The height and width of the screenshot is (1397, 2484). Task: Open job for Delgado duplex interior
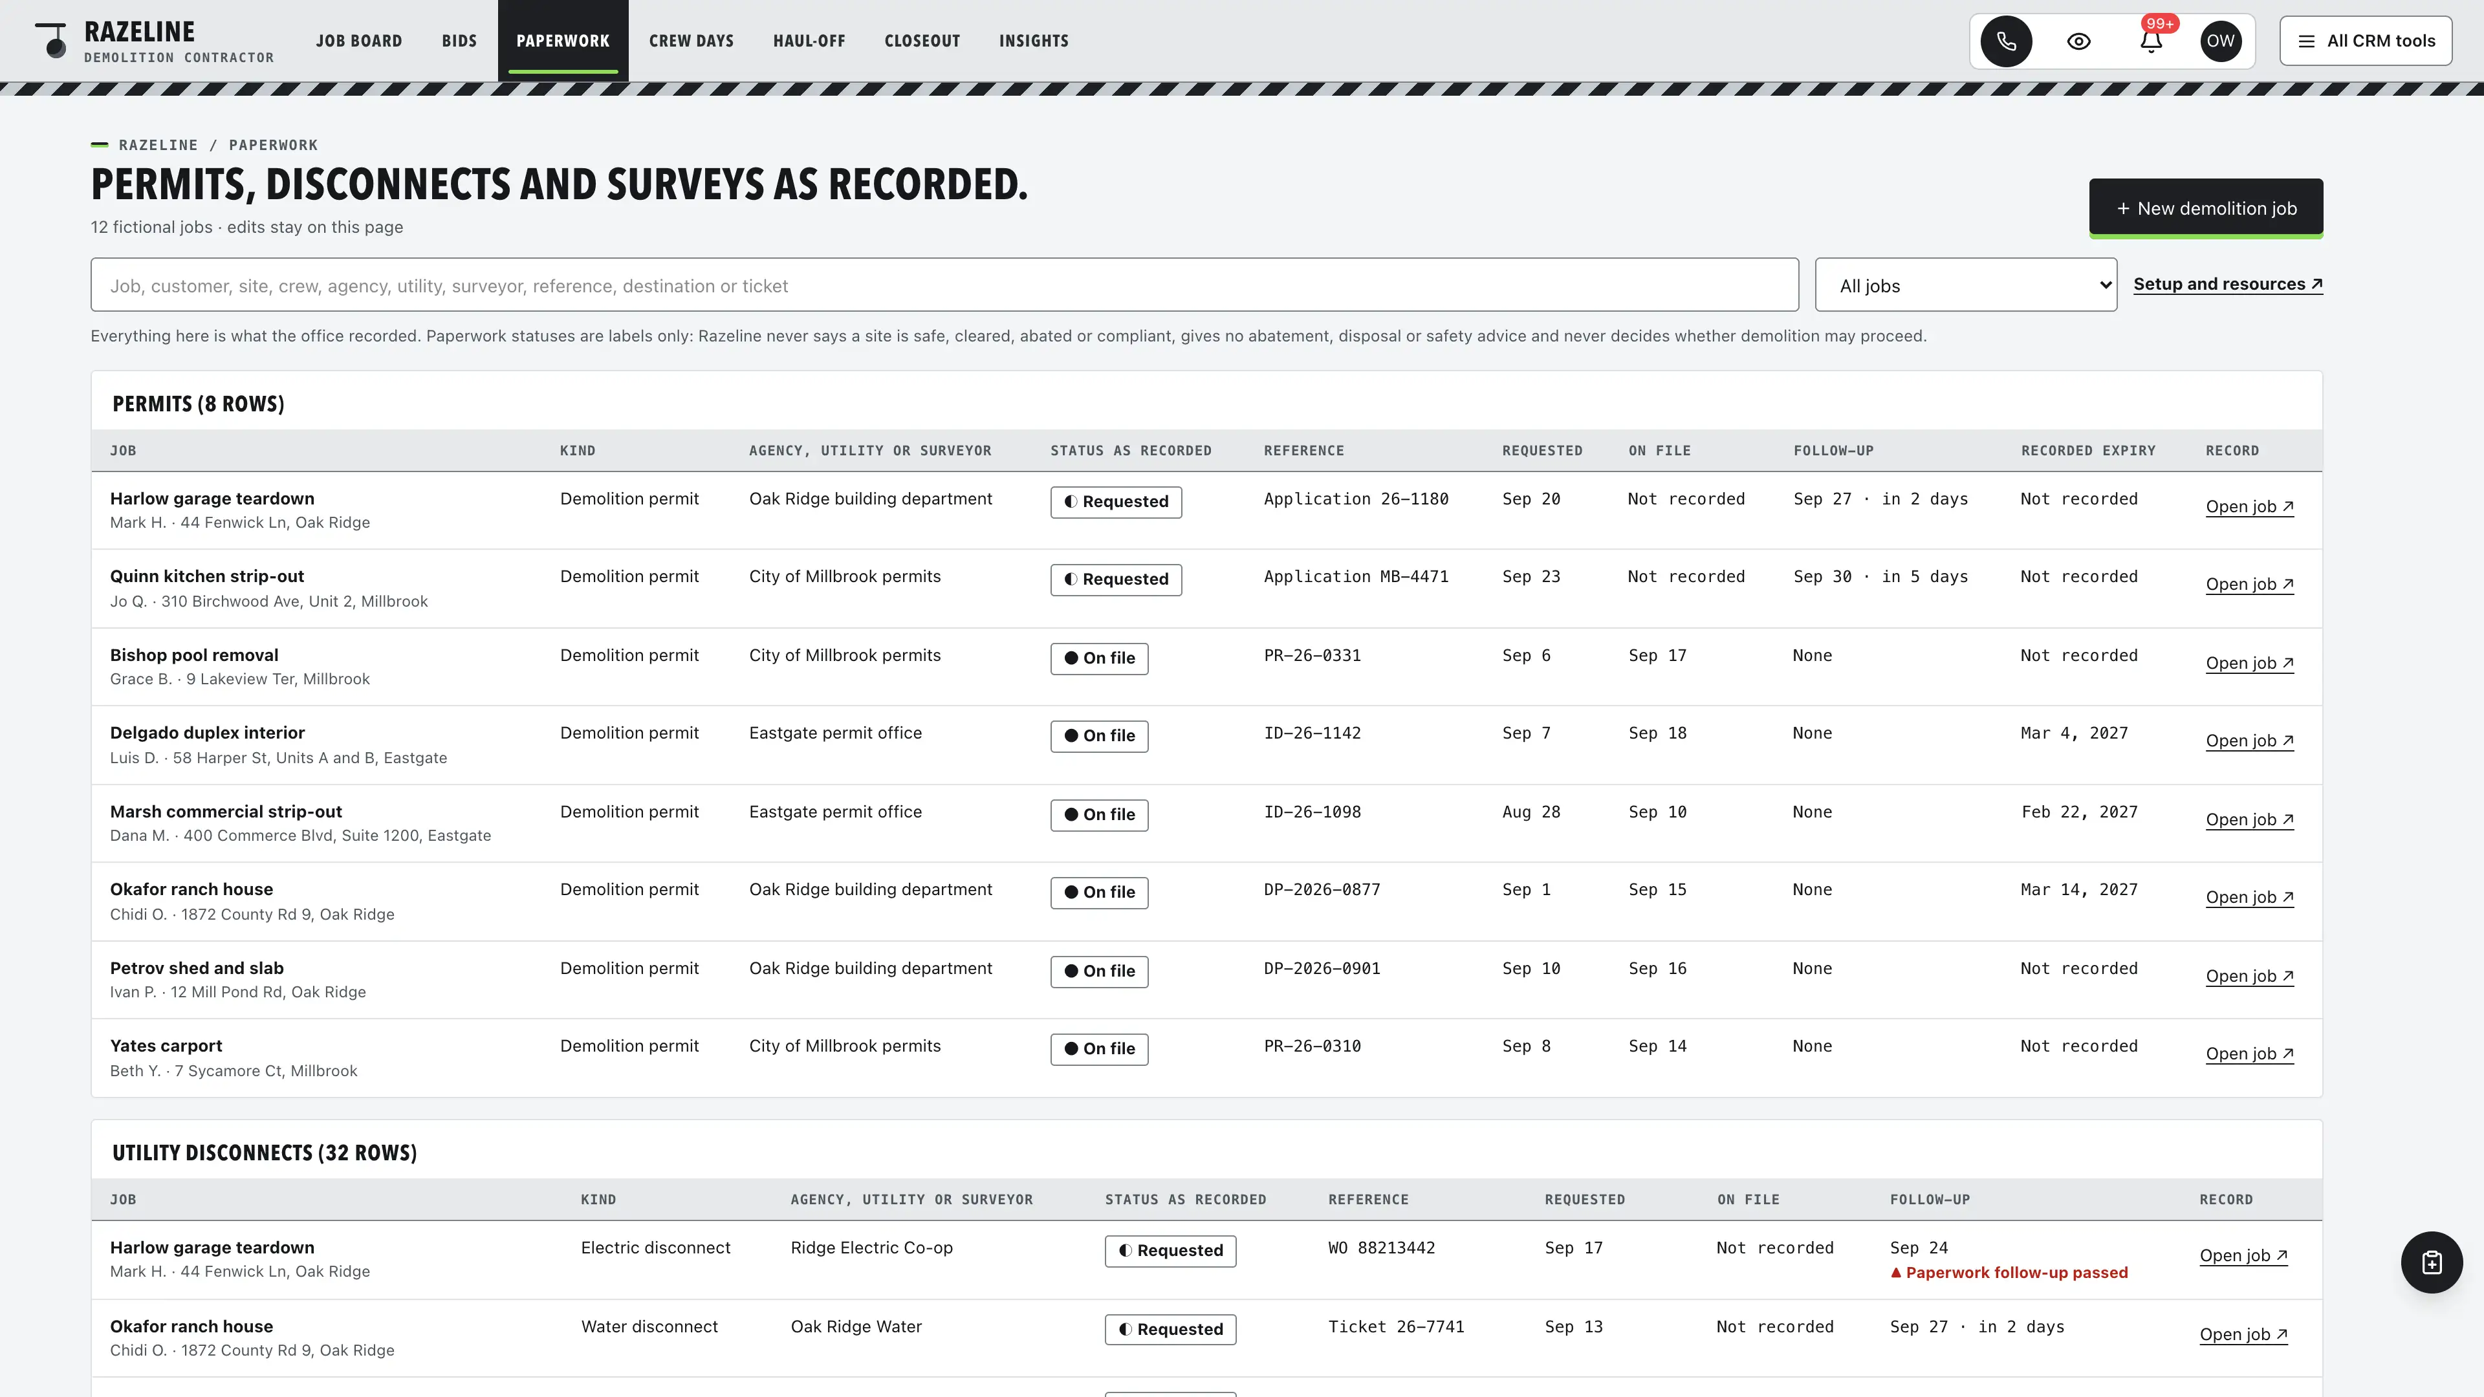[2249, 741]
